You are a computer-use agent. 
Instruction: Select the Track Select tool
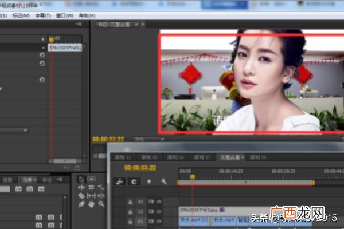[91, 179]
